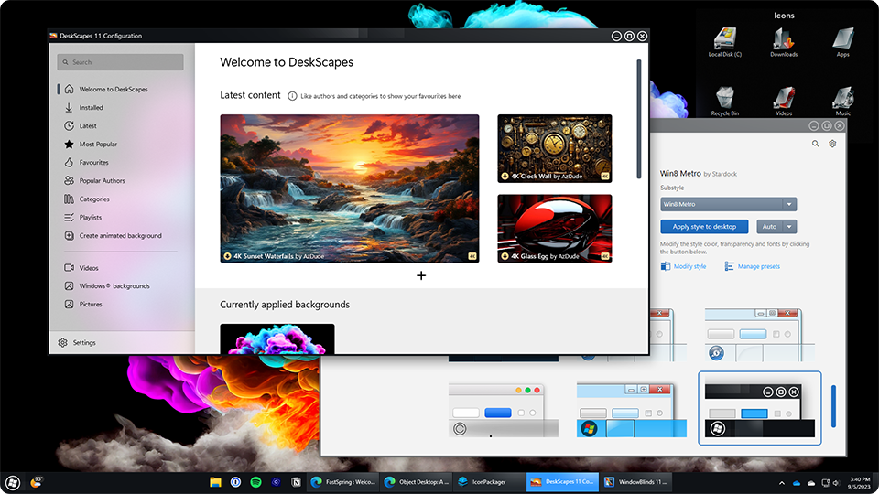This screenshot has height=494, width=879.
Task: Open the Recycle Bin desktop icon
Action: [x=725, y=101]
